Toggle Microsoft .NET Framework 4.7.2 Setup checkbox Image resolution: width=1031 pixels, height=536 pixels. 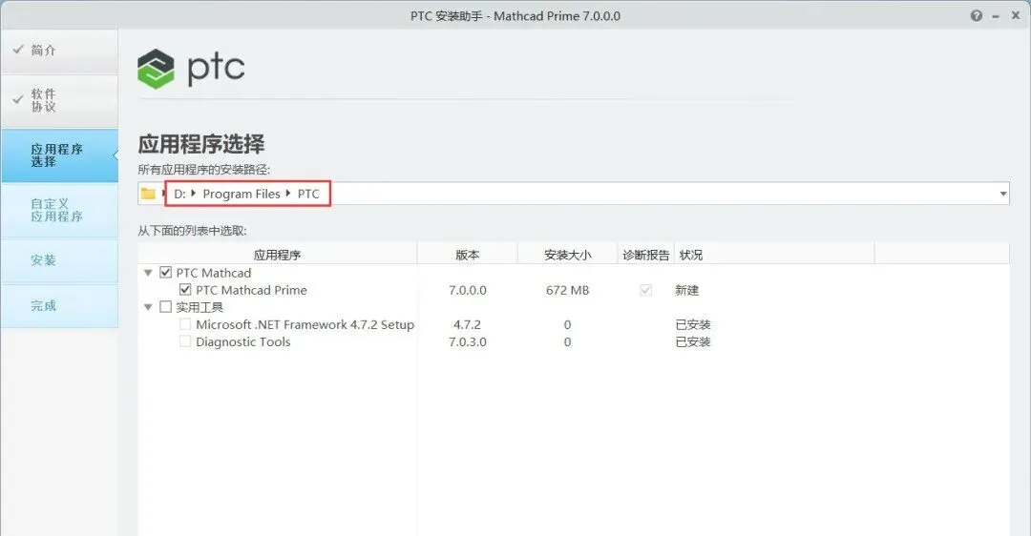pos(185,324)
